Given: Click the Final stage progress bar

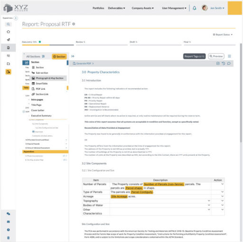Looking at the screenshot, I should pyautogui.click(x=209, y=45).
